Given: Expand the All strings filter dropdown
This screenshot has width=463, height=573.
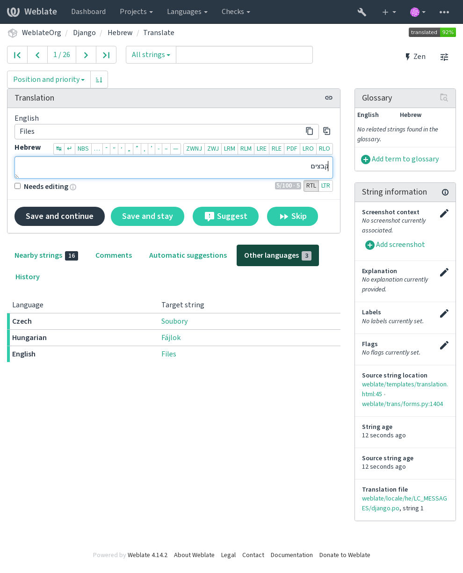Looking at the screenshot, I should point(151,55).
